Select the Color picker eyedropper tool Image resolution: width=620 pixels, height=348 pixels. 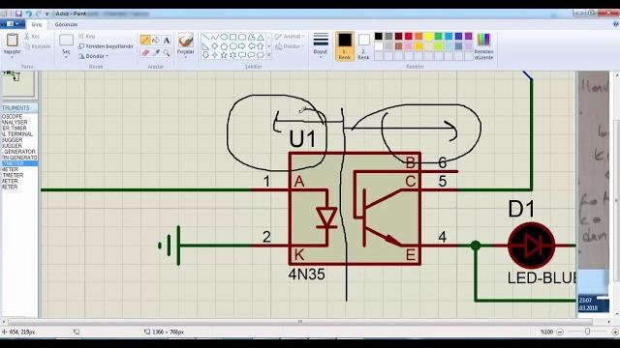click(x=156, y=52)
